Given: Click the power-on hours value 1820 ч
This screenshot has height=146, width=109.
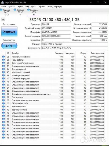Looking at the screenshot, I should point(100,40).
